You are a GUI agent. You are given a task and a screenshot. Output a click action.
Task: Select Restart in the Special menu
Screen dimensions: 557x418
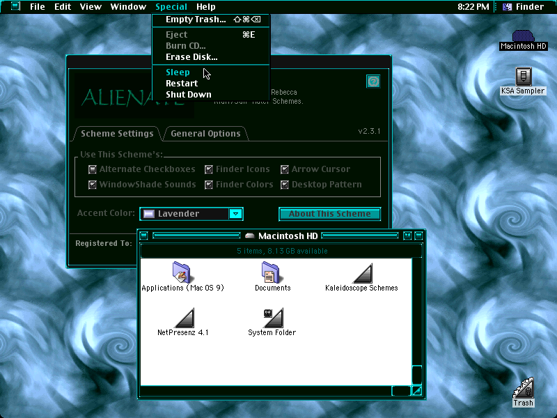(x=211, y=83)
